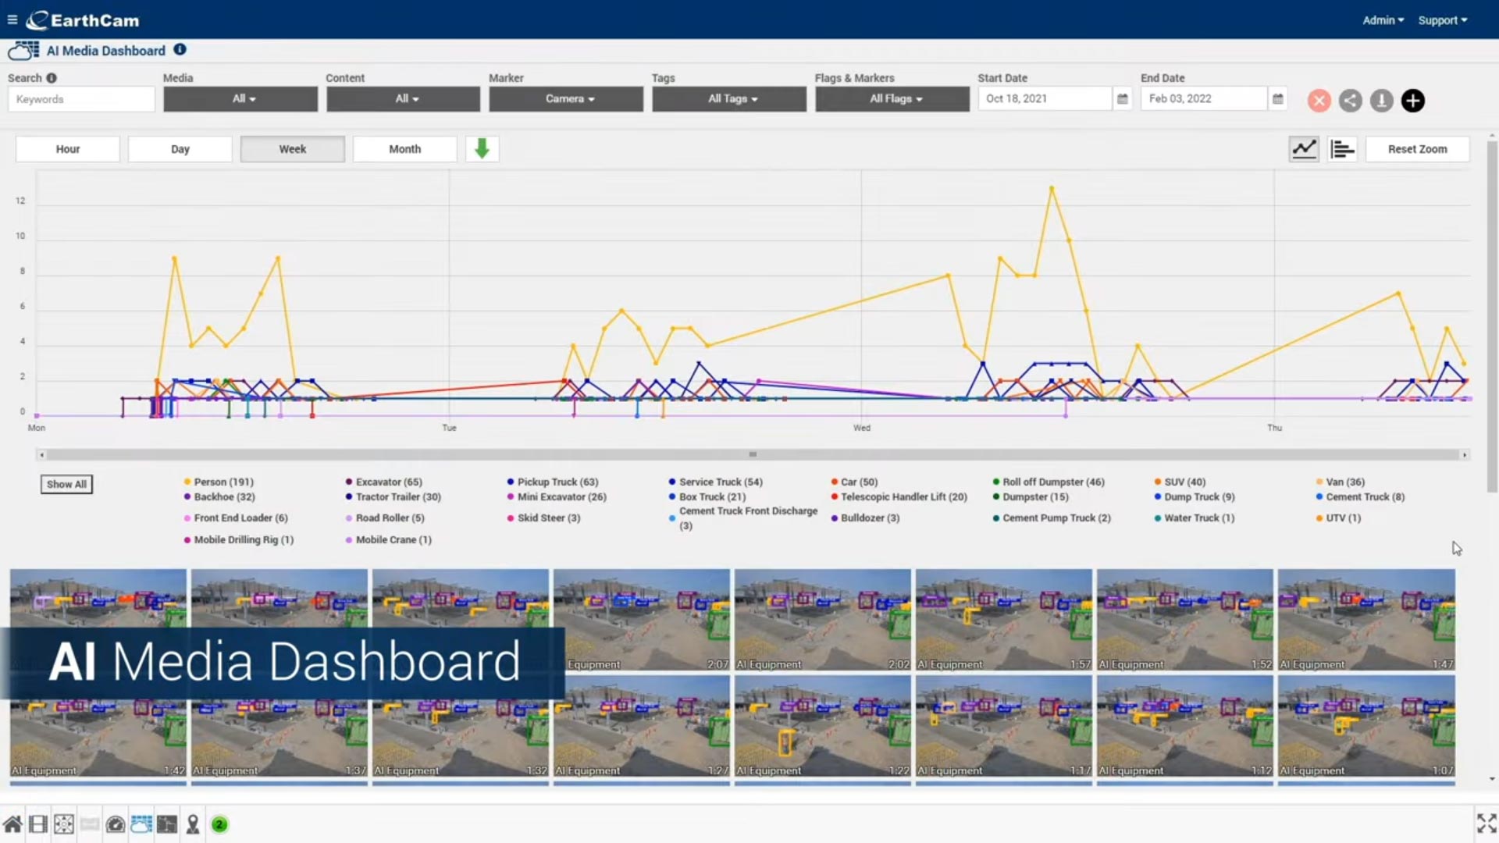Toggle Pickup Truck (63) legend entry

[x=552, y=482]
